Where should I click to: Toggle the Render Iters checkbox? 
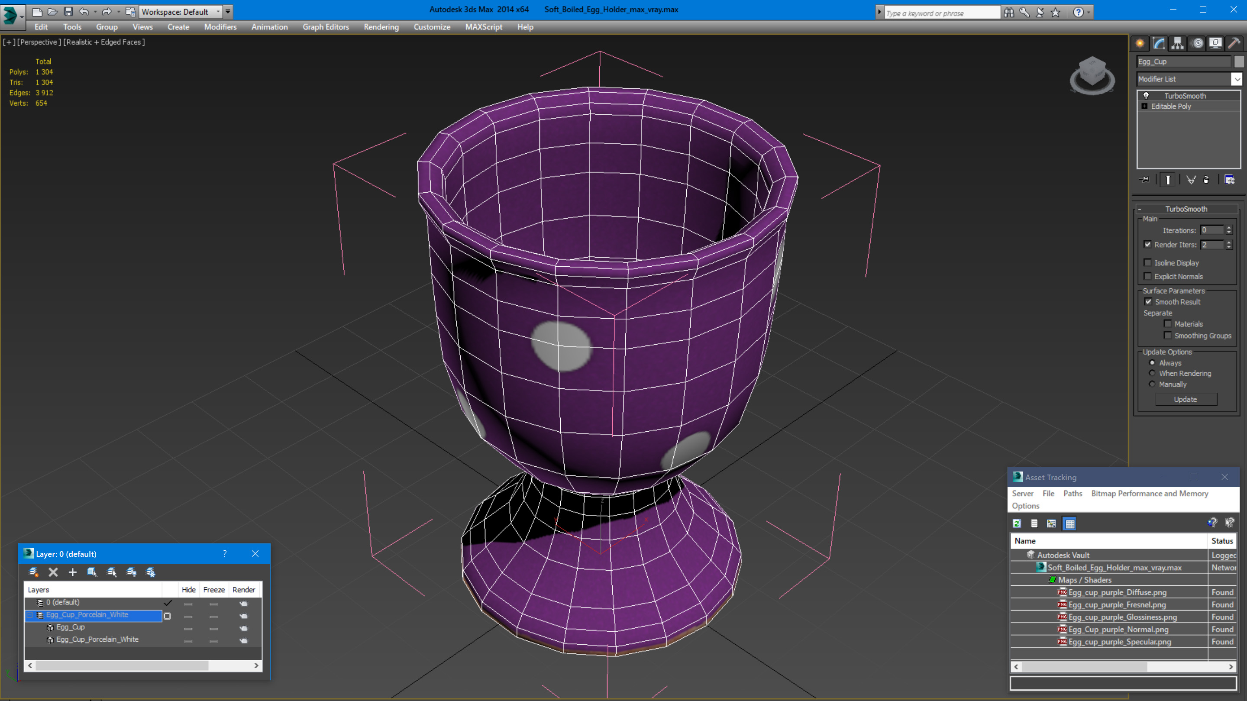click(x=1147, y=245)
